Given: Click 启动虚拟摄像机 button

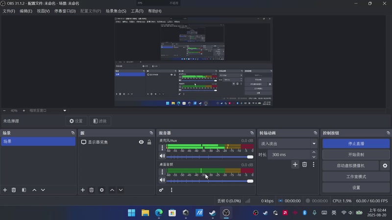Looking at the screenshot, I should point(350,166).
